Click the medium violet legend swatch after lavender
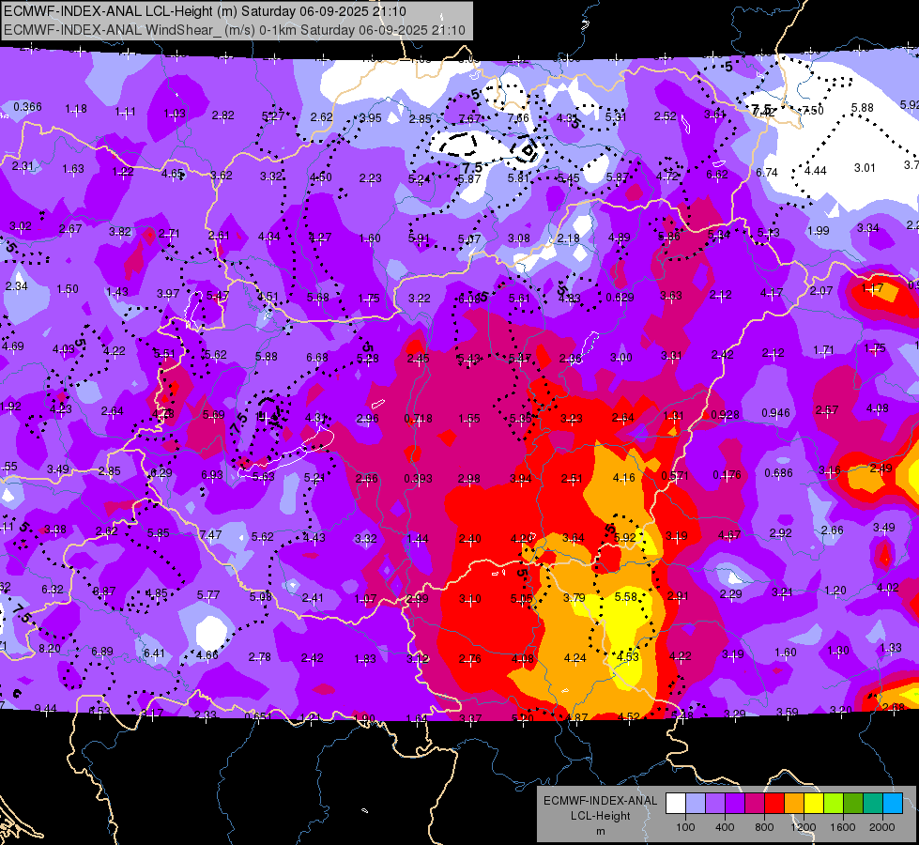Image resolution: width=919 pixels, height=845 pixels. tap(715, 803)
